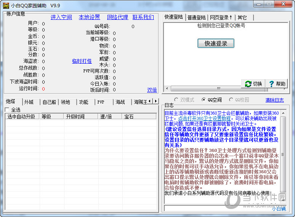
Task: Open the 本地设置 link
Action: click(89, 17)
